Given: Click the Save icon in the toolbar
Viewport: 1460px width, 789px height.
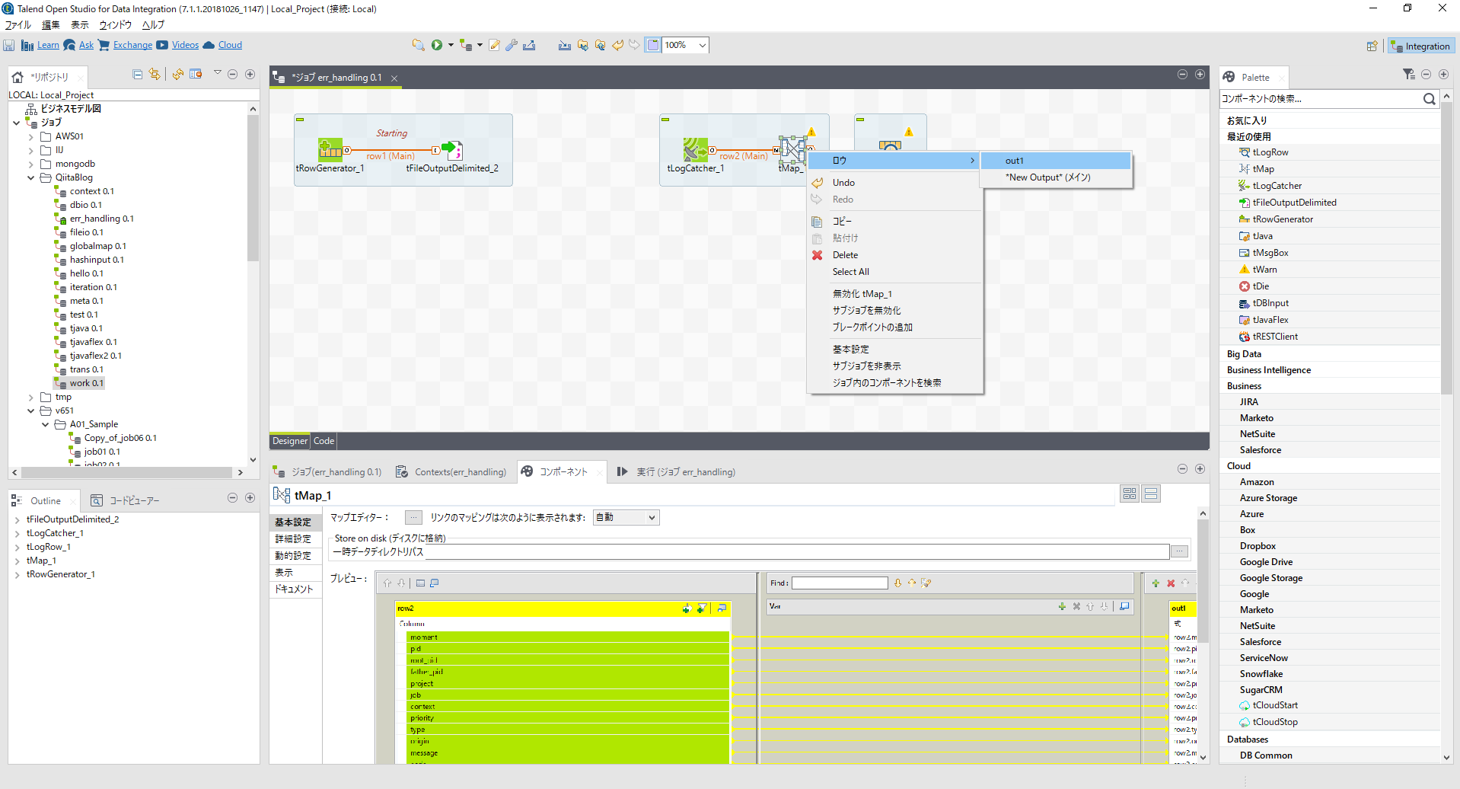Looking at the screenshot, I should (9, 46).
